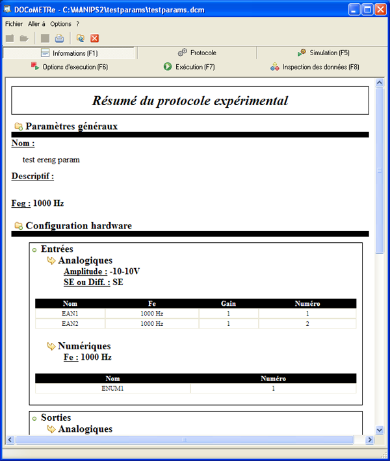Click arrow icon beside Sorties Analogiques

(x=51, y=429)
